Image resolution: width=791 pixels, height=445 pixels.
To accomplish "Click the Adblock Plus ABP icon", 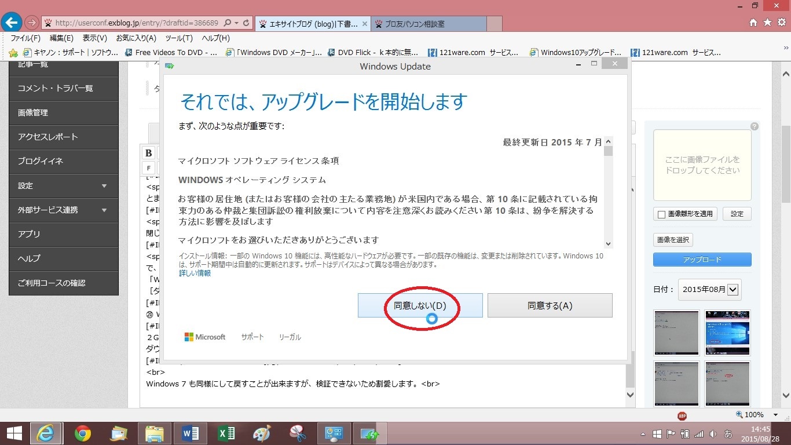I will [x=682, y=415].
